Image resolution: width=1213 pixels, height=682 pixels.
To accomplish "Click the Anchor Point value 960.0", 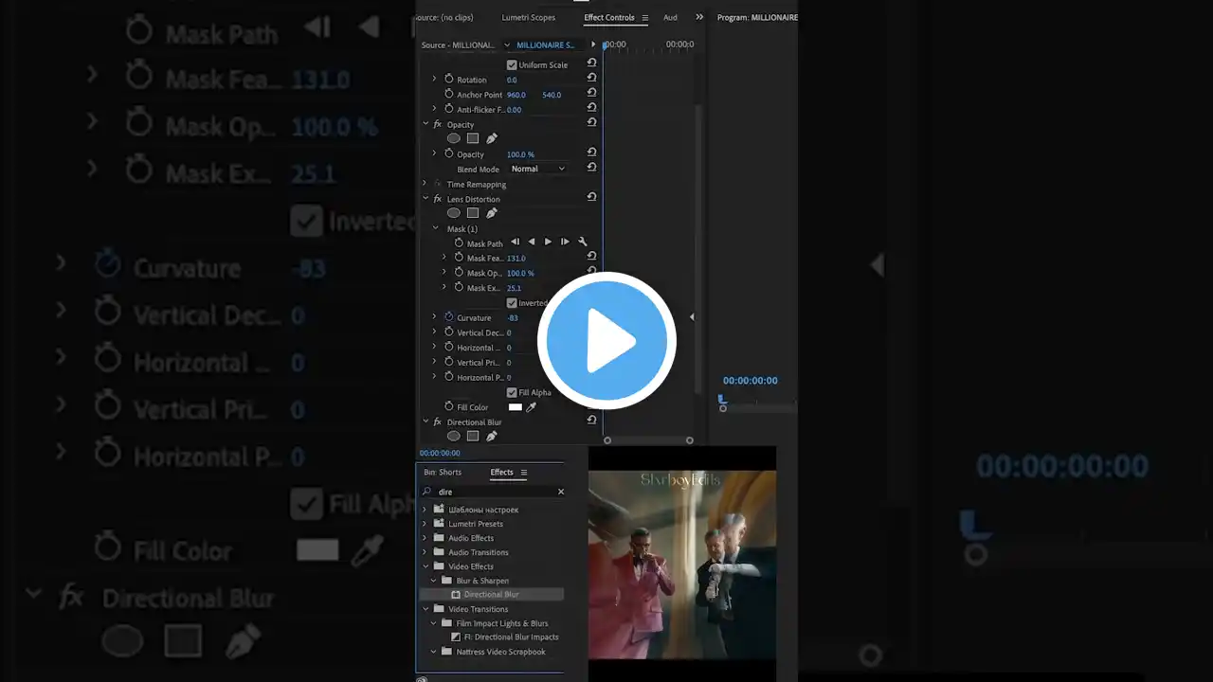I will point(516,95).
